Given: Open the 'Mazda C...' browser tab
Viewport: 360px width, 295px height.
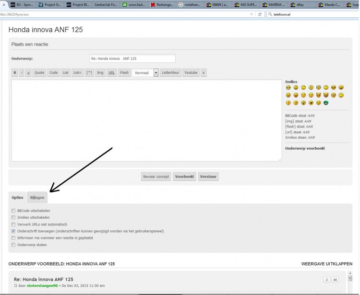Looking at the screenshot, I should [330, 5].
